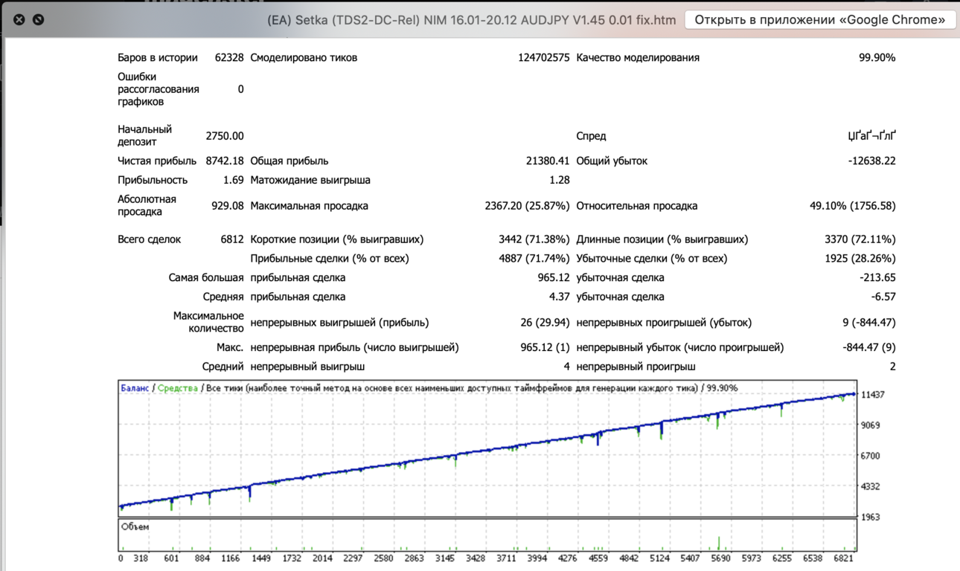Image resolution: width=960 pixels, height=571 pixels.
Task: Click the 11437 label on the chart axis
Action: tap(873, 395)
